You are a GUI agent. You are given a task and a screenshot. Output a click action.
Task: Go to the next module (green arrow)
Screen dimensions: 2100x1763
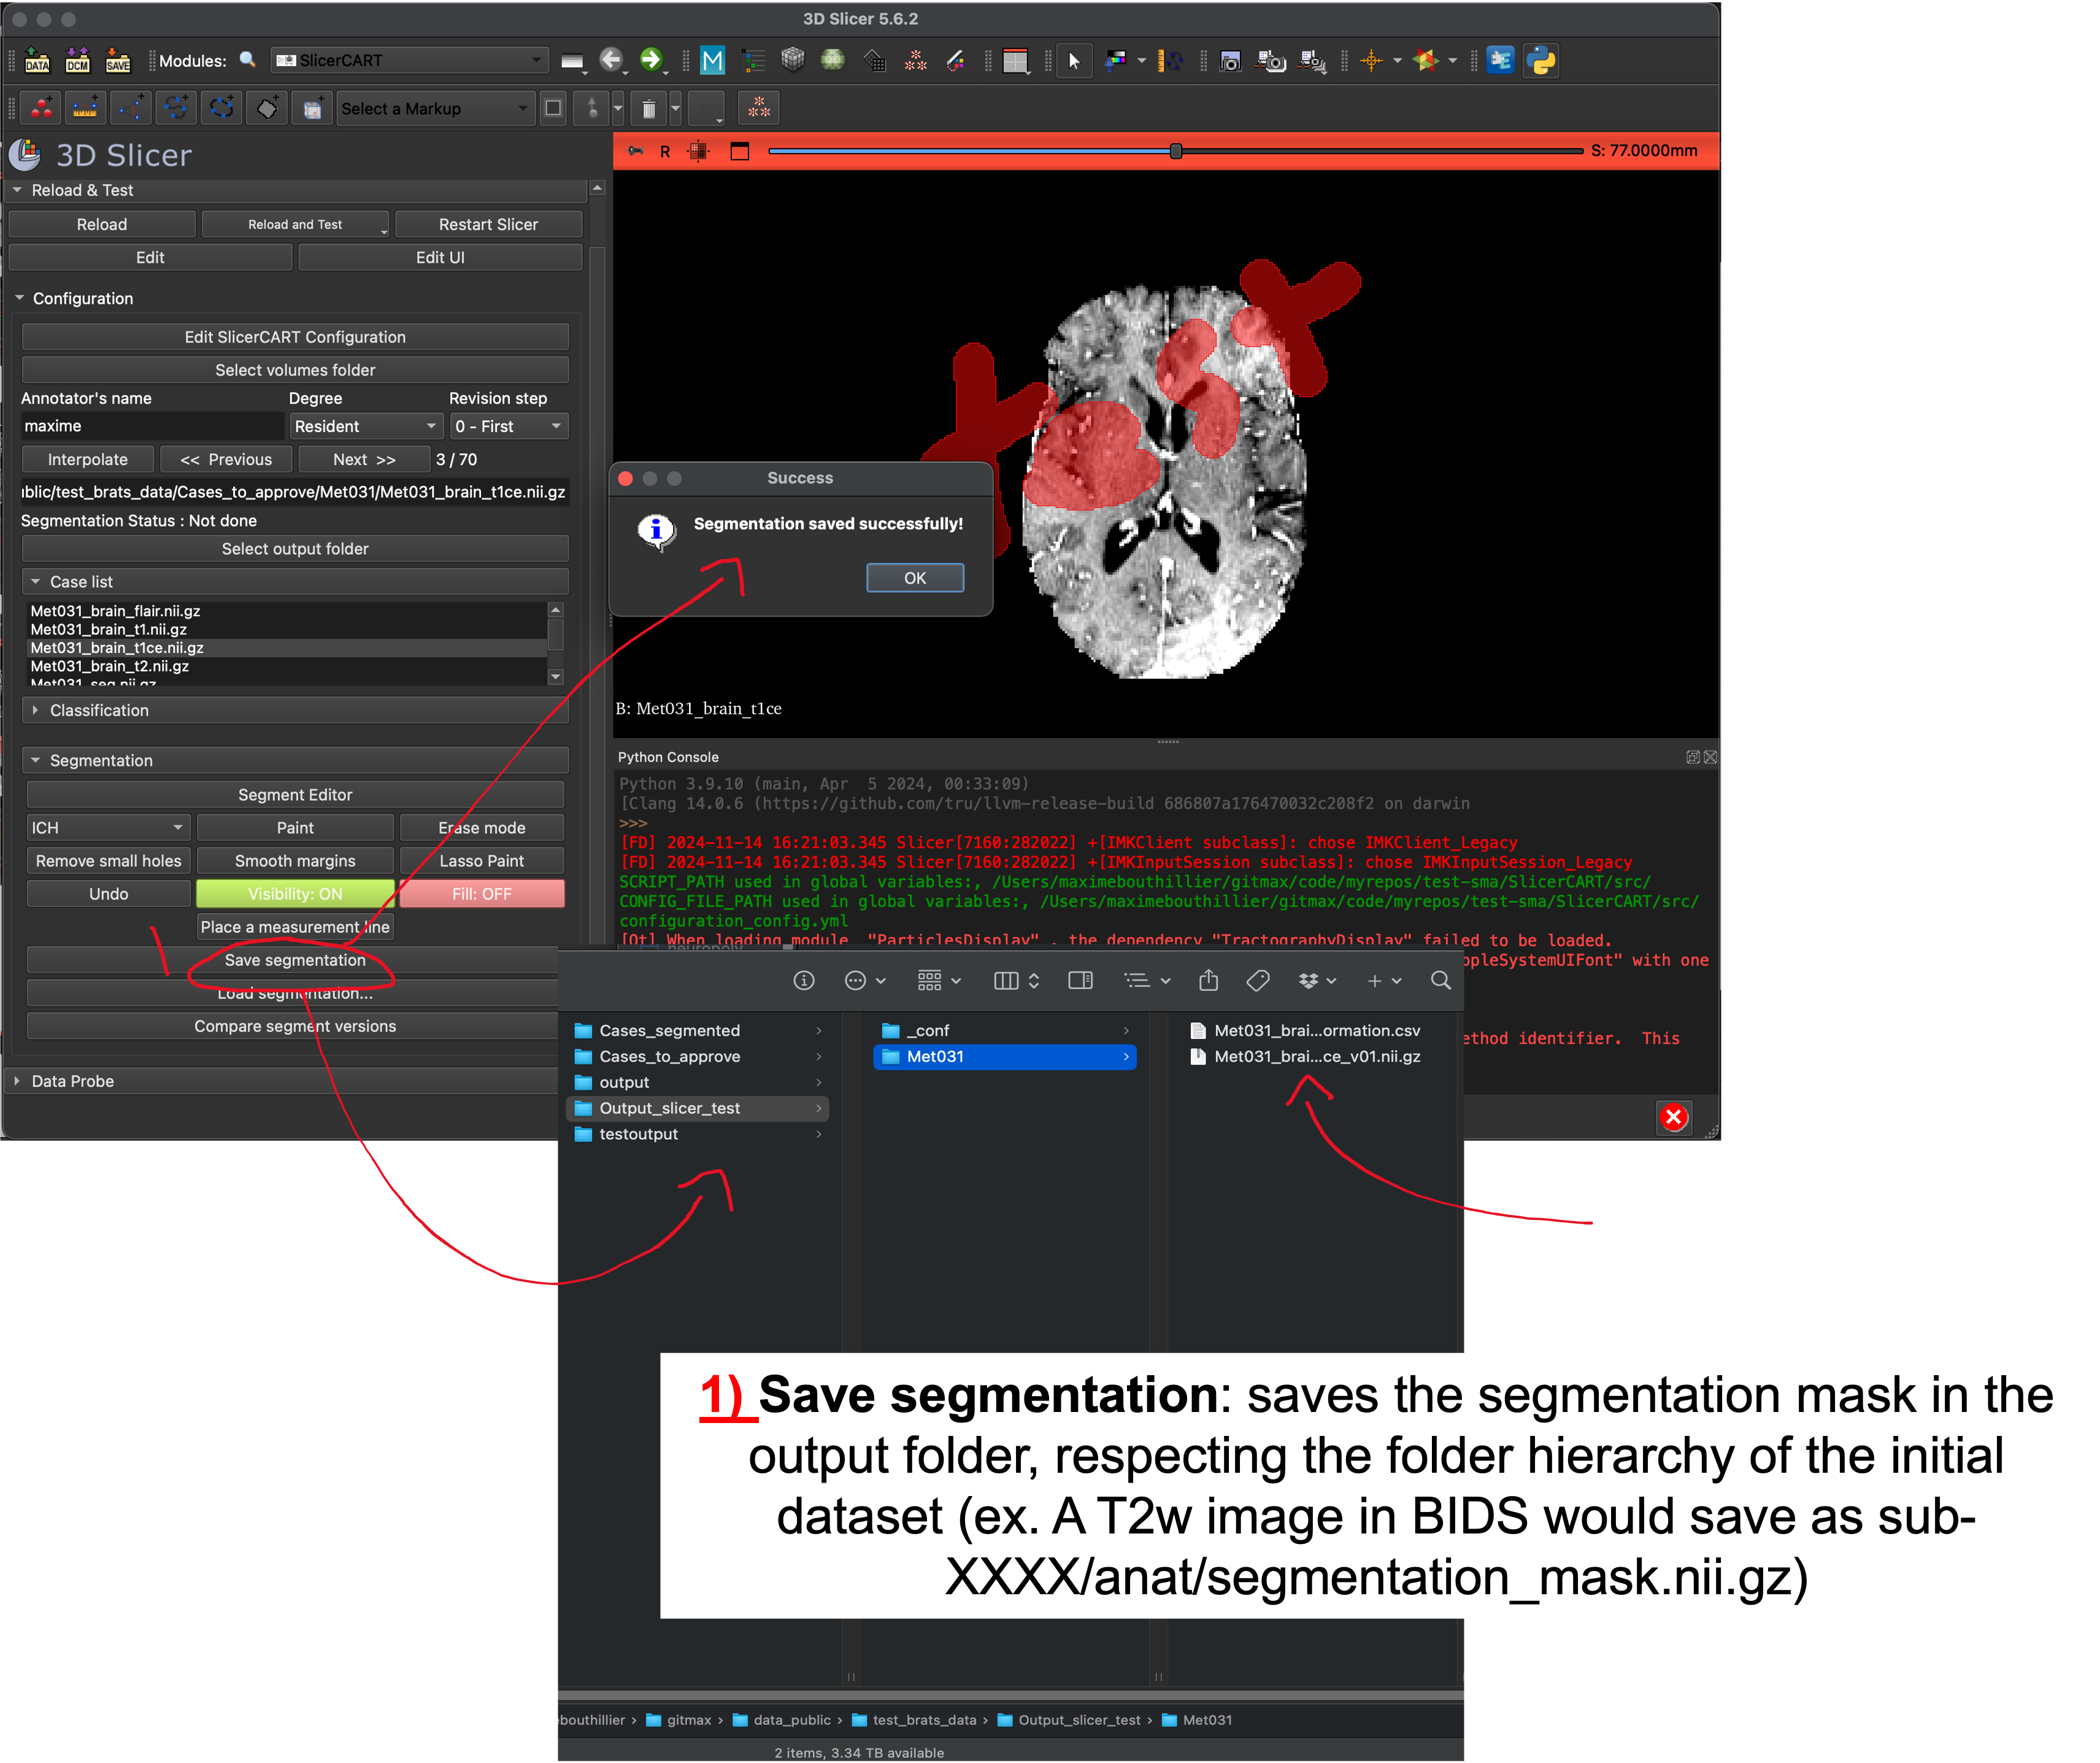point(652,60)
